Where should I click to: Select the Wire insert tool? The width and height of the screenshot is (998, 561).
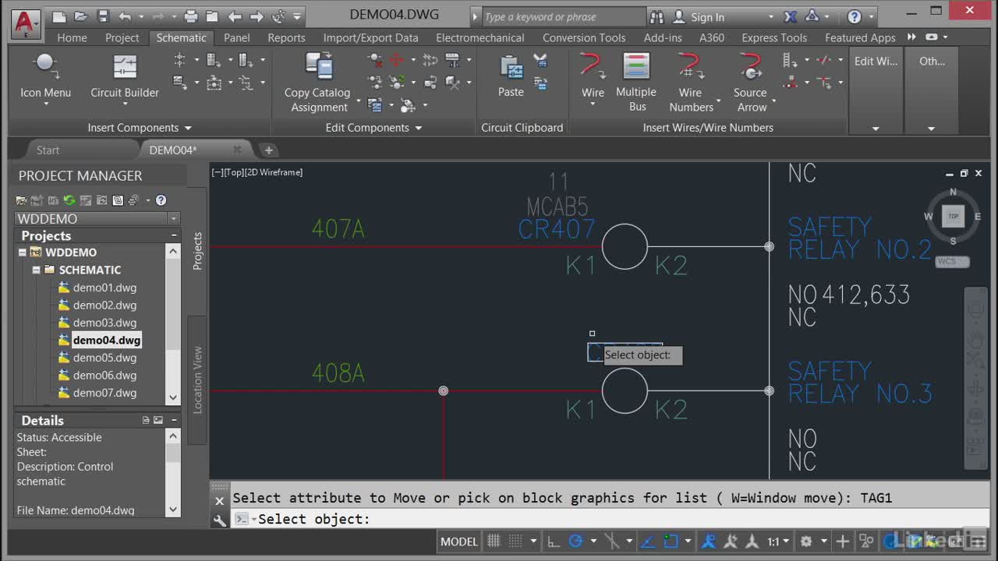click(x=593, y=79)
